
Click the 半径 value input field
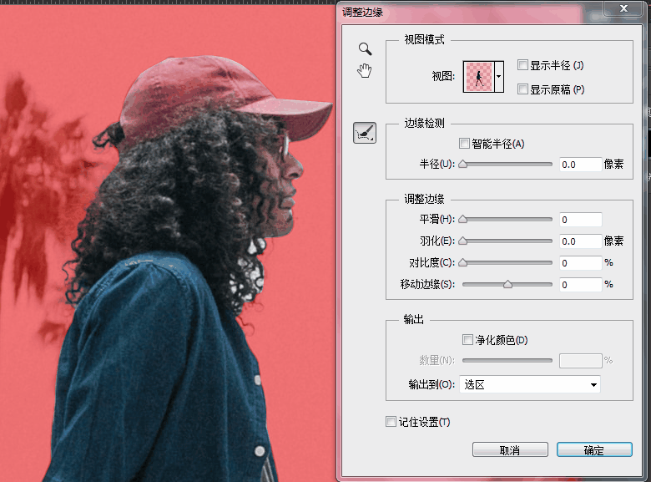tap(580, 165)
